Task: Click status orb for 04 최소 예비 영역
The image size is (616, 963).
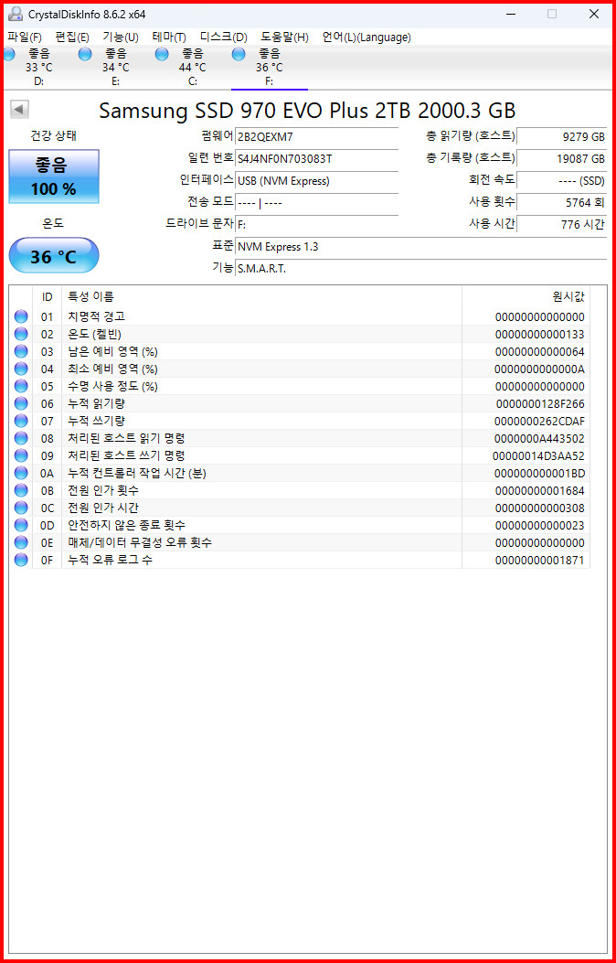Action: (x=21, y=369)
